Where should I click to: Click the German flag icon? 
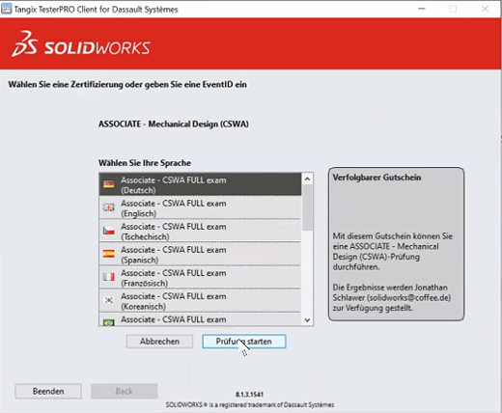click(x=109, y=184)
